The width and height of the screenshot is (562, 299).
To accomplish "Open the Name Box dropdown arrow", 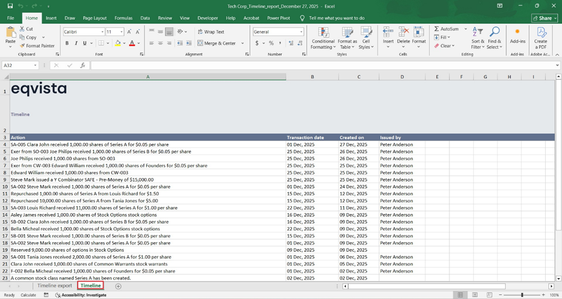I will [x=36, y=65].
